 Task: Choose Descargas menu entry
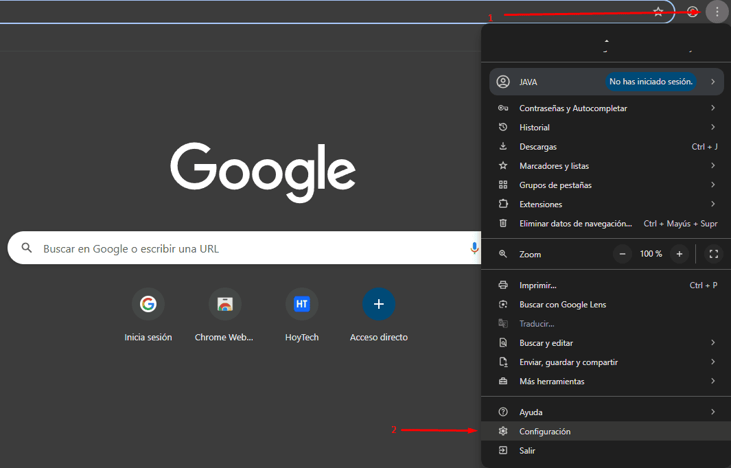538,147
